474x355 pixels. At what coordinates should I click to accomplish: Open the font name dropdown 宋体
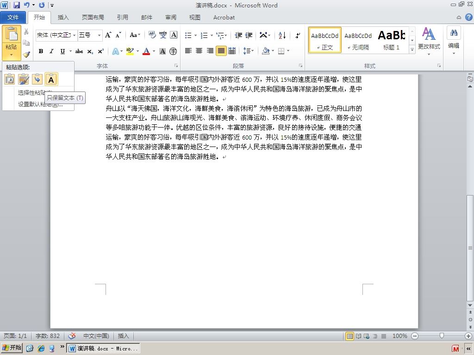pyautogui.click(x=74, y=35)
